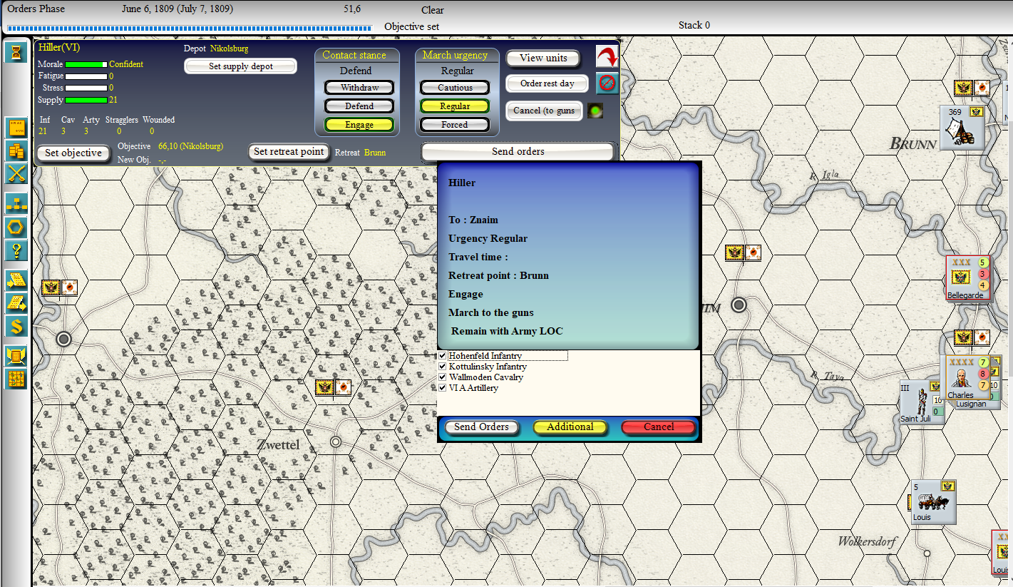Select the 369 supply depot counter near Brunn
The image size is (1013, 587).
pyautogui.click(x=962, y=128)
